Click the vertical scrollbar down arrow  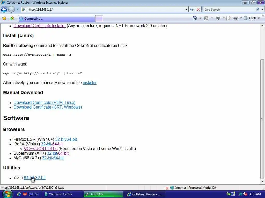coord(262,181)
